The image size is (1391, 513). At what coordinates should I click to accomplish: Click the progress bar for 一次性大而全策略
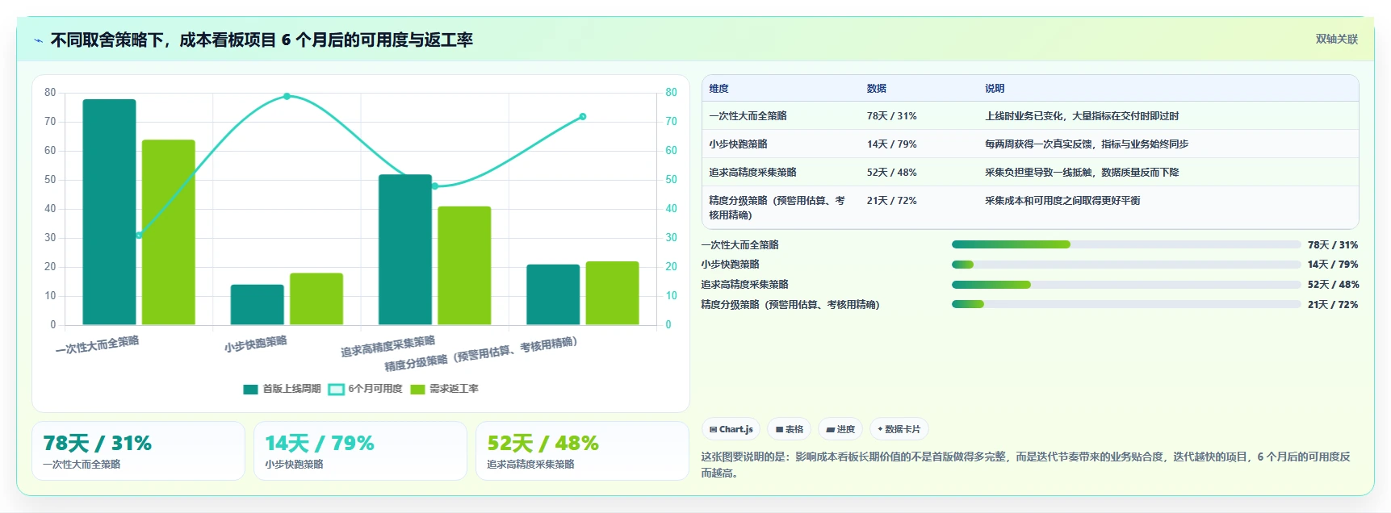point(1126,244)
